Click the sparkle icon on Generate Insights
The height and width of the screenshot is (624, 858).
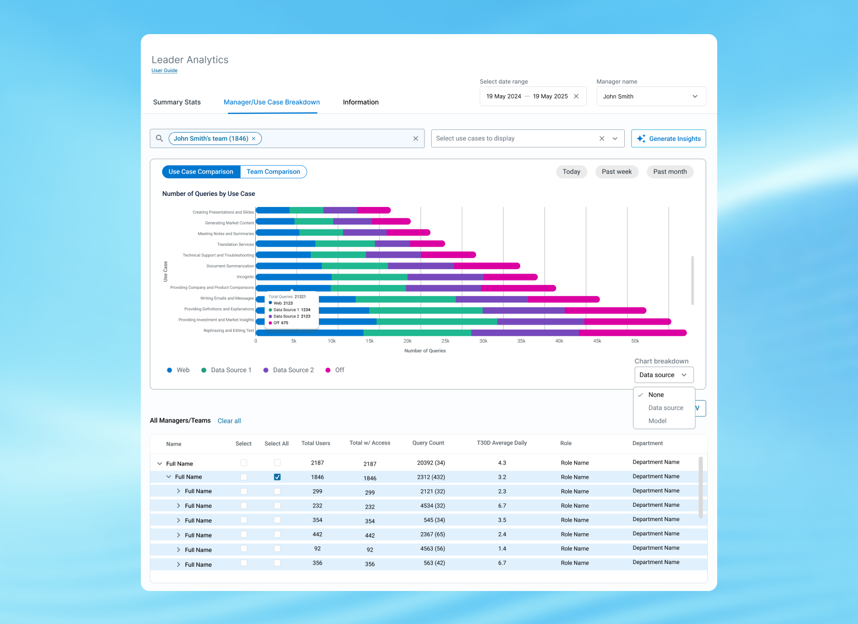click(641, 139)
